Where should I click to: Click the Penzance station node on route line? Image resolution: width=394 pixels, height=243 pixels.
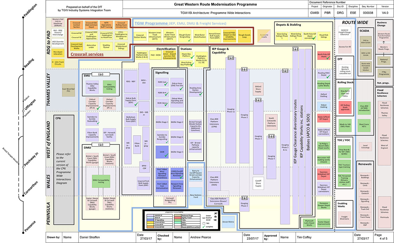23,233
